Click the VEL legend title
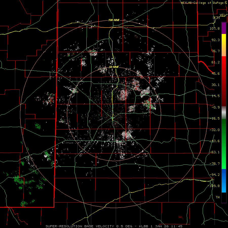 pyautogui.click(x=222, y=15)
